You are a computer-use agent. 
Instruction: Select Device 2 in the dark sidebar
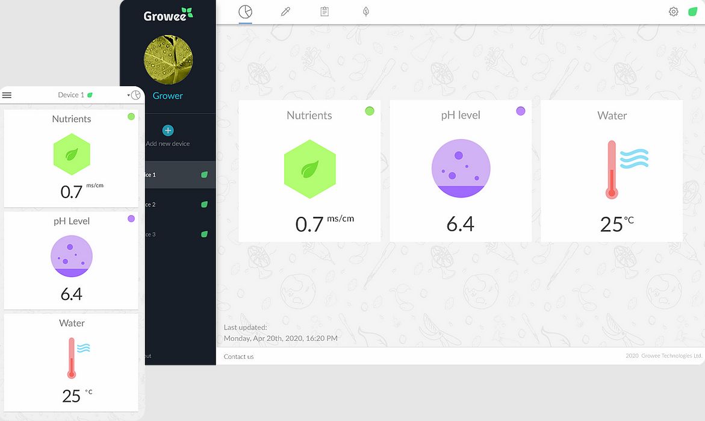pyautogui.click(x=175, y=205)
